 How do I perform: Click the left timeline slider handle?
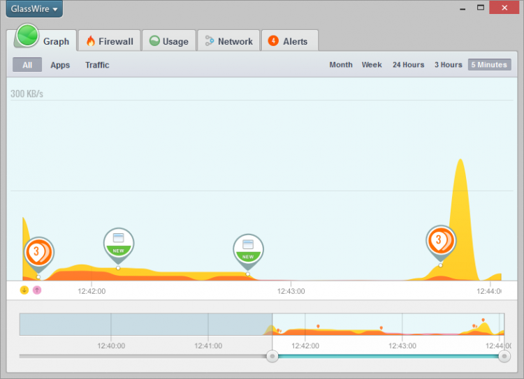coord(272,356)
